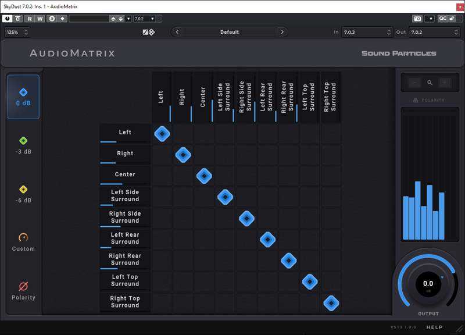Open the 125% interface scale dropdown

click(x=17, y=32)
